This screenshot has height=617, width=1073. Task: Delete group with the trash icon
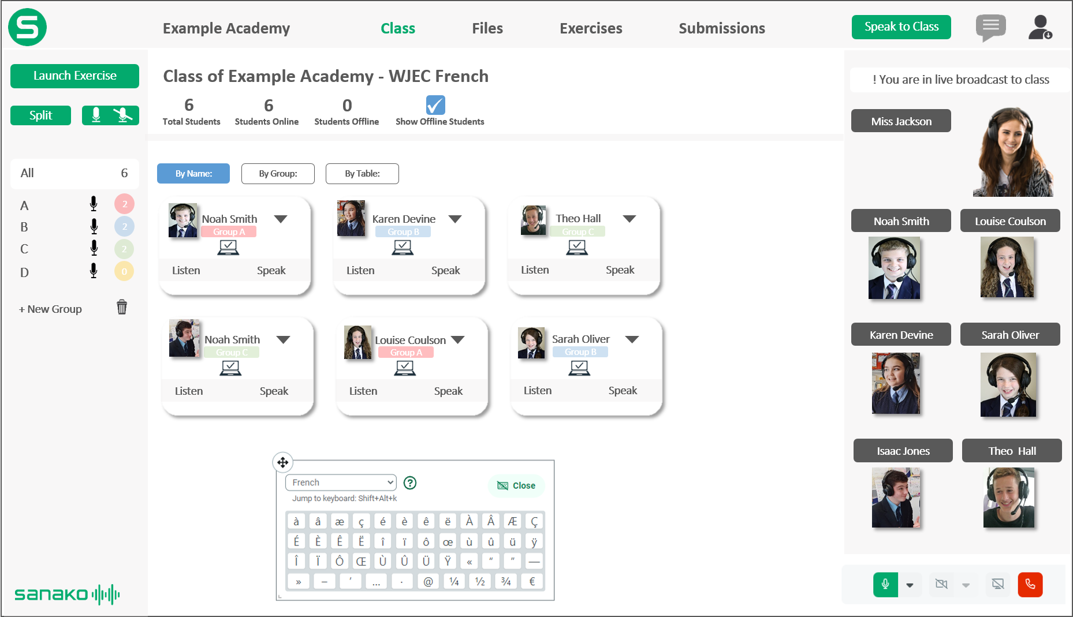pos(122,307)
